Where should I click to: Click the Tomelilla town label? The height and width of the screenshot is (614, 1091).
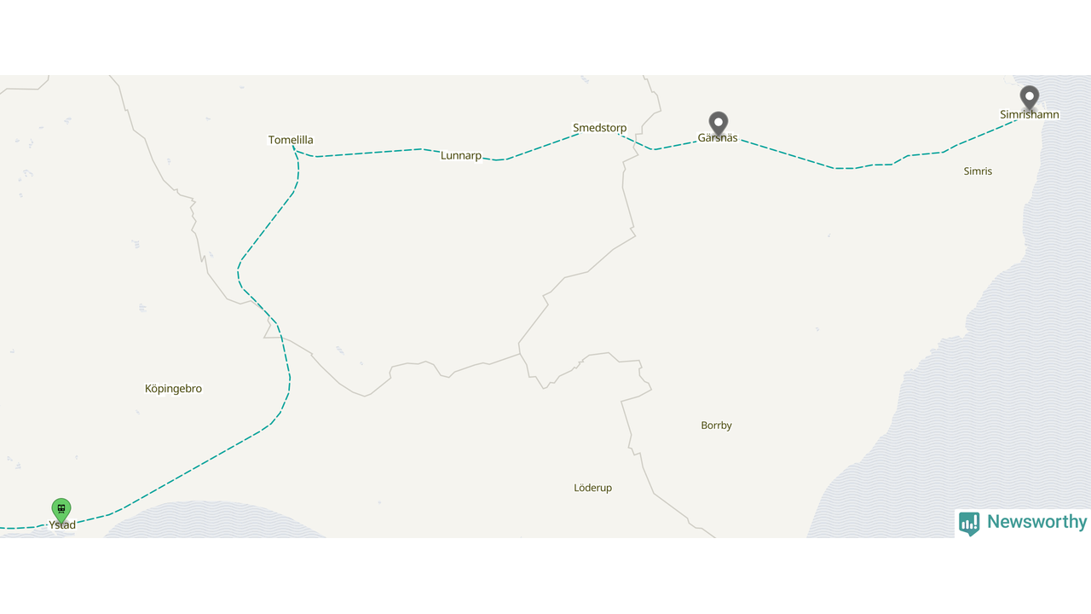coord(291,140)
